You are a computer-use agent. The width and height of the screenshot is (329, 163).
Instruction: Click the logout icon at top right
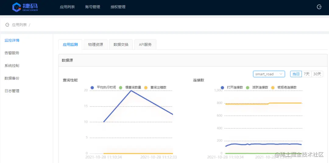319,7
